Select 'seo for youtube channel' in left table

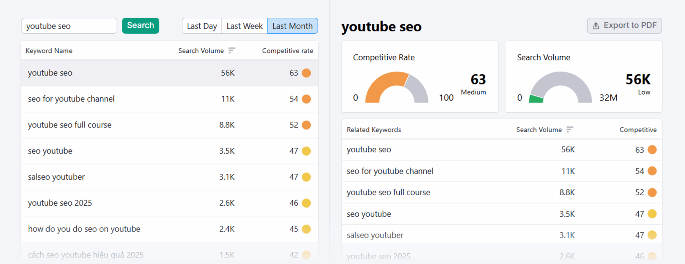point(170,99)
